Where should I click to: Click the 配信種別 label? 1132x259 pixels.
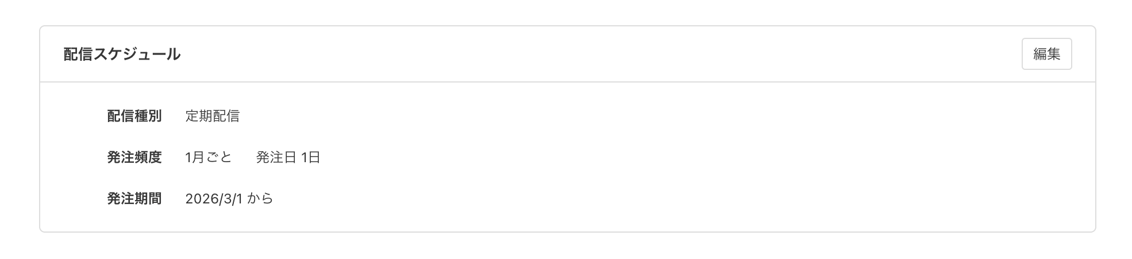134,116
